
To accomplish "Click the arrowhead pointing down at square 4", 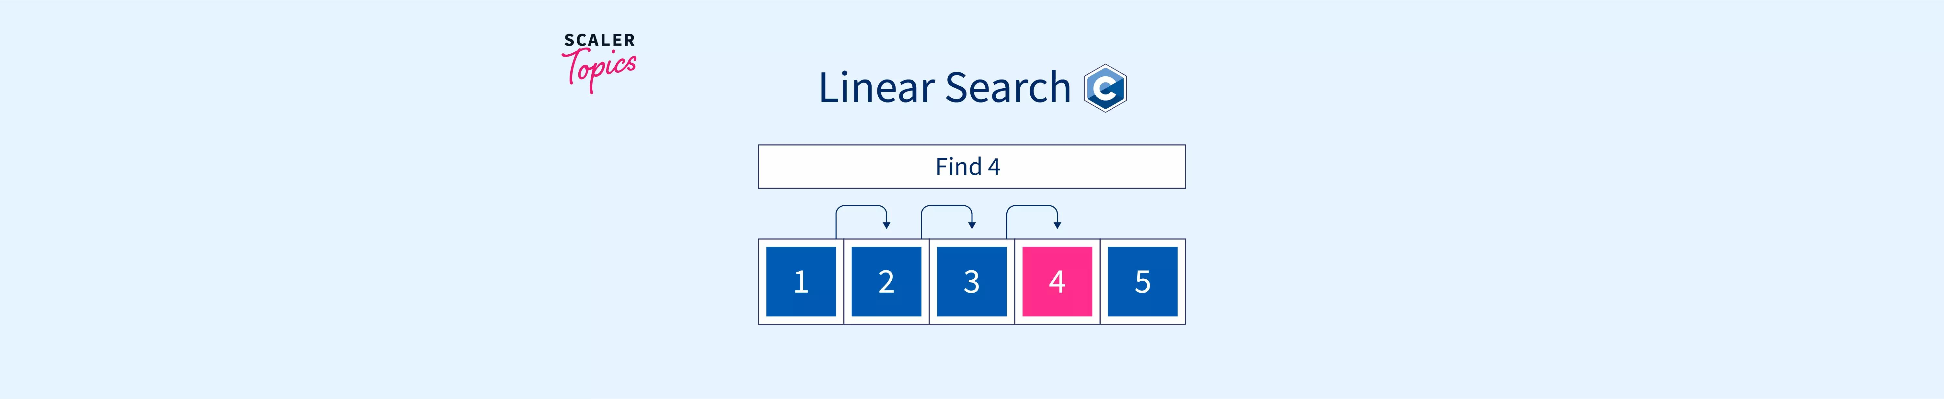I will [x=1057, y=225].
